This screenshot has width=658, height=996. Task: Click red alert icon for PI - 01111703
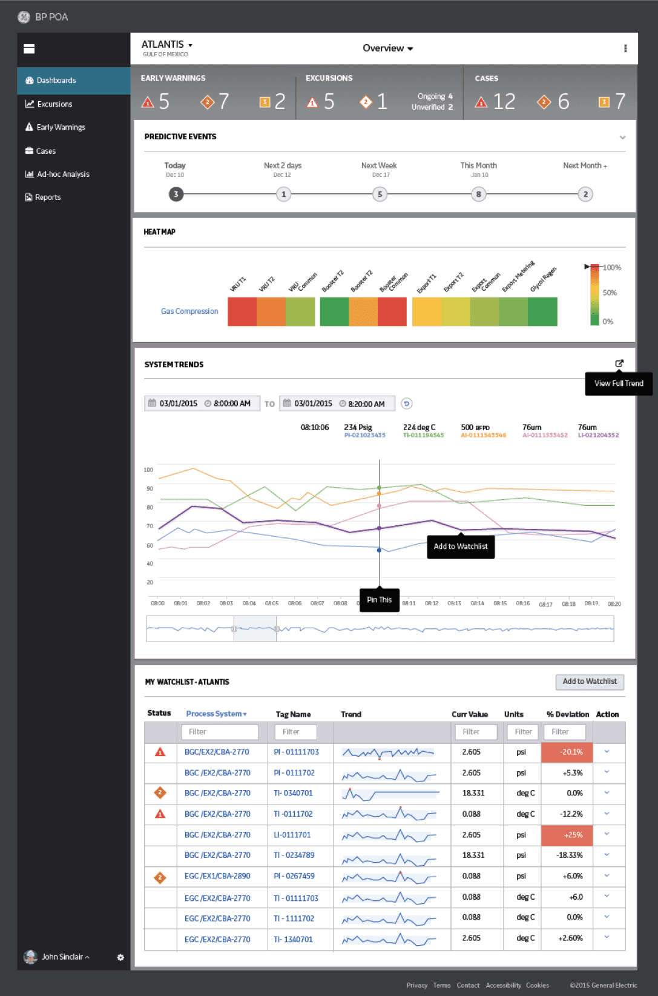[160, 752]
